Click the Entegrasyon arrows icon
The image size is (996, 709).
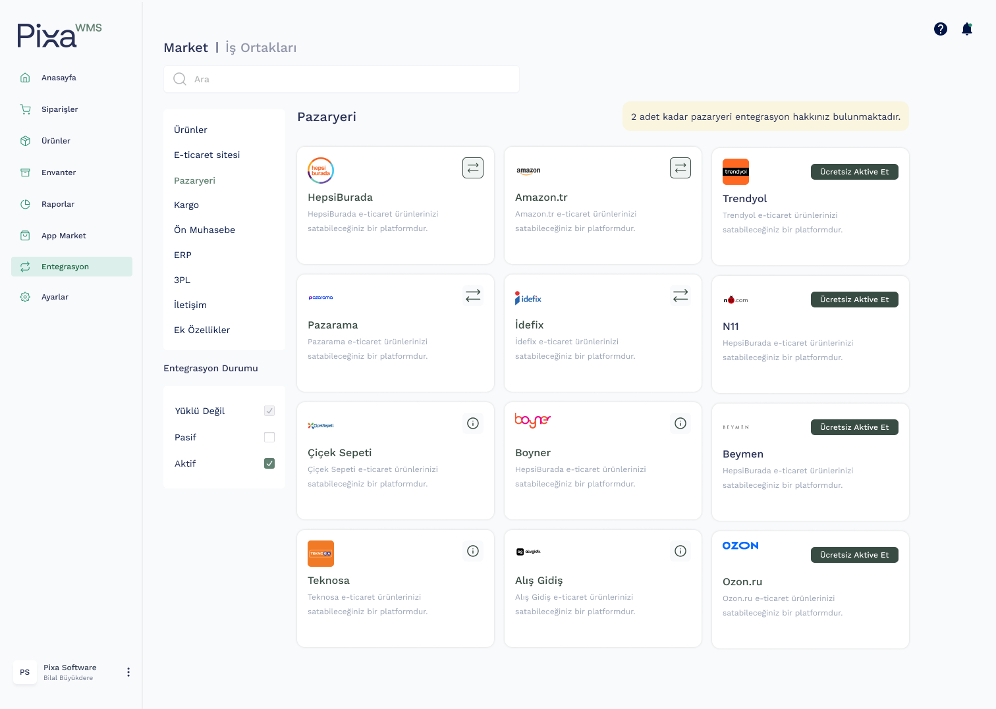click(x=25, y=267)
